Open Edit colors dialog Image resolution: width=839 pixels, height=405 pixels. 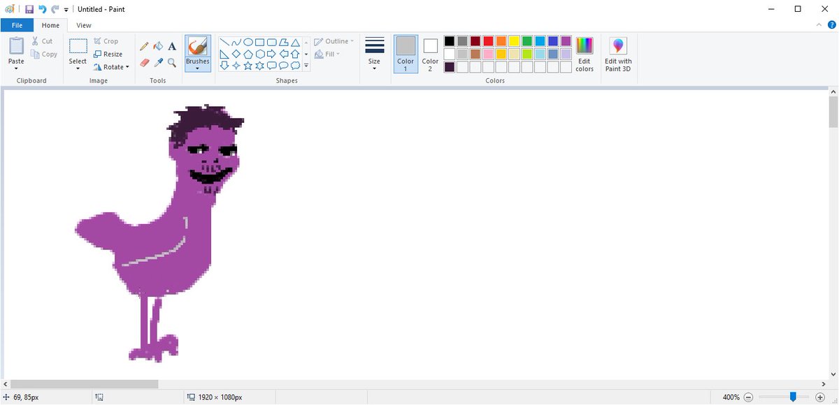tap(585, 54)
